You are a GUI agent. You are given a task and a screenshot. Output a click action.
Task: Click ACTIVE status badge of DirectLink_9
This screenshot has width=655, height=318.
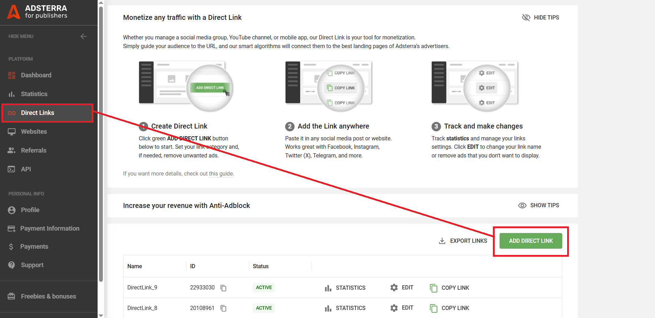tap(264, 288)
